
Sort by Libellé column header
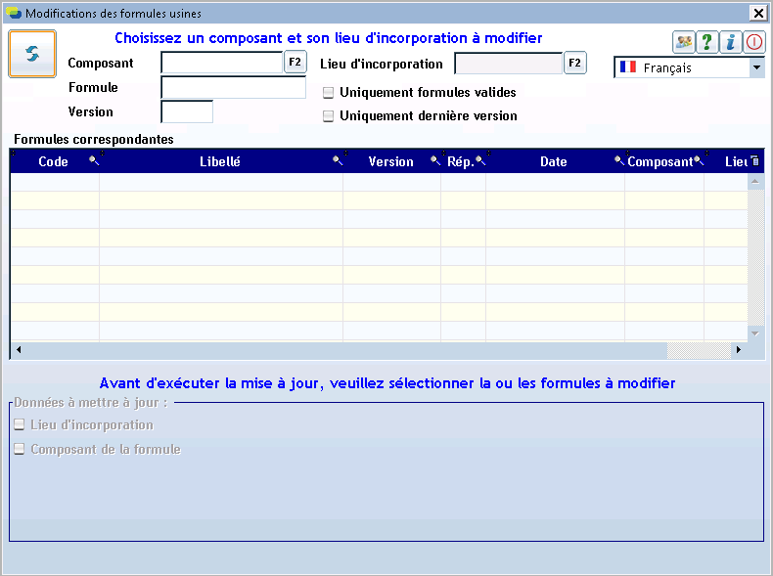pos(220,161)
